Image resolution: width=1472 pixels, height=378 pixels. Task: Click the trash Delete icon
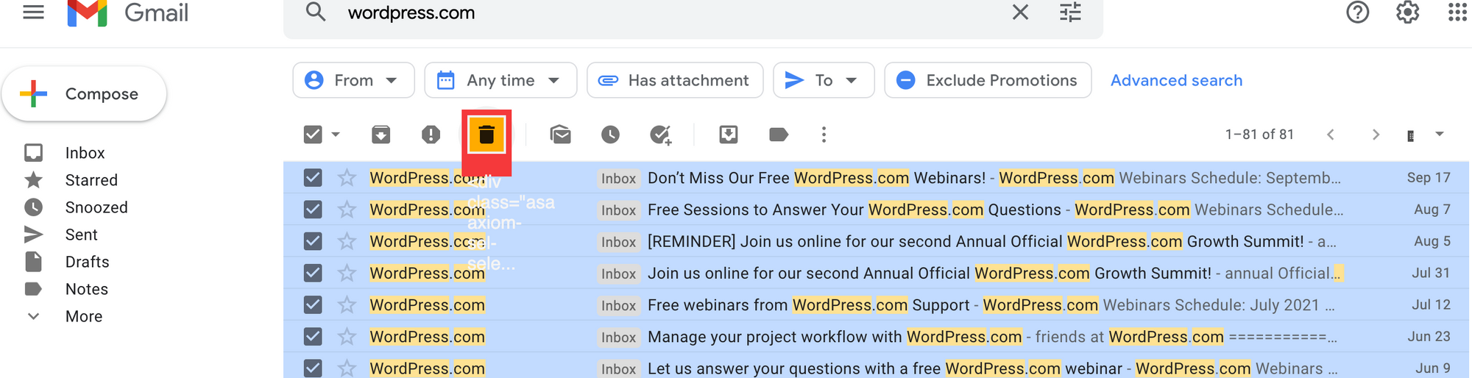coord(486,135)
